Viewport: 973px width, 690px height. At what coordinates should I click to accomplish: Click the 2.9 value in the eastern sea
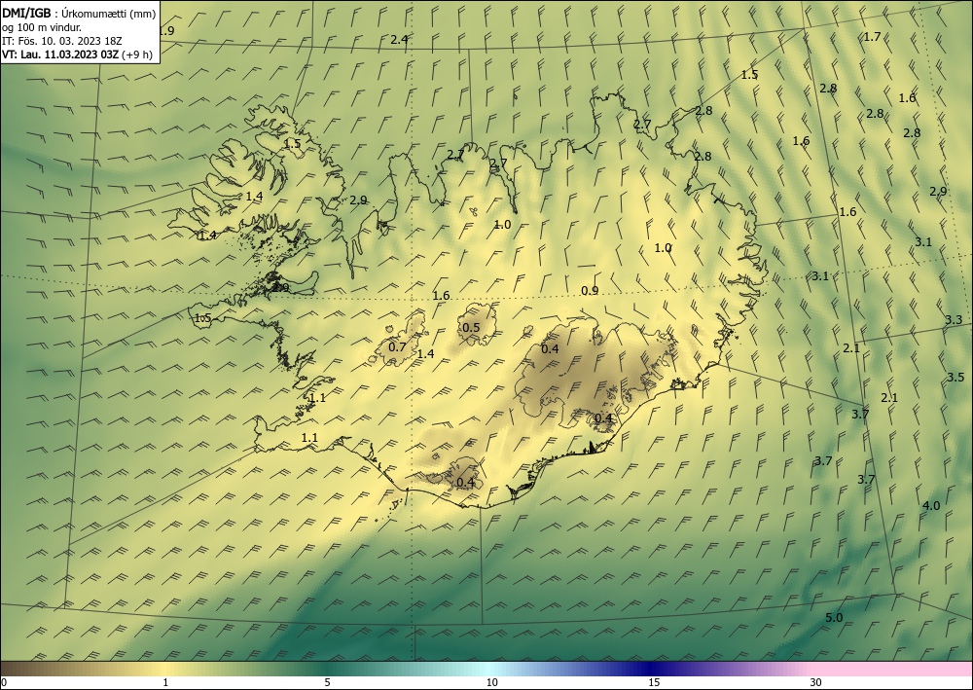point(938,191)
